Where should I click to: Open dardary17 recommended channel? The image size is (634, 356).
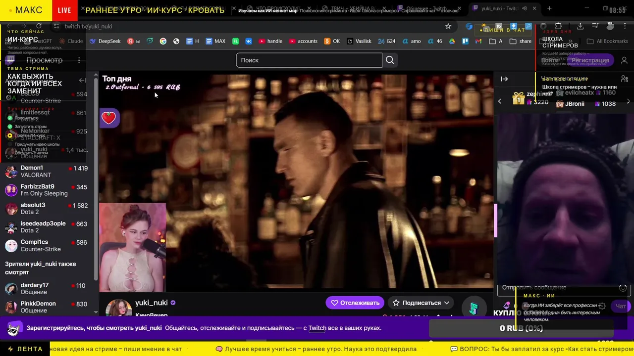click(46, 289)
